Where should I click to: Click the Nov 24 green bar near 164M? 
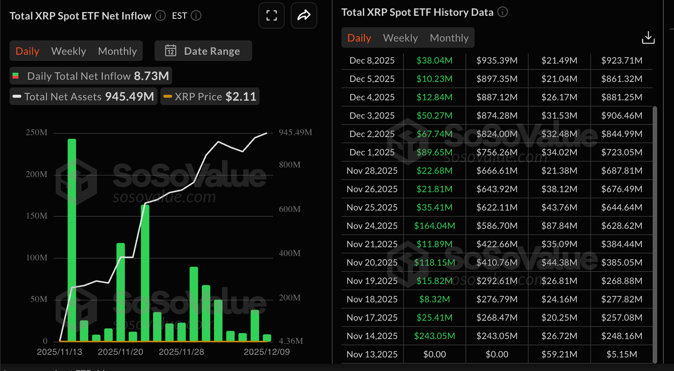point(145,273)
